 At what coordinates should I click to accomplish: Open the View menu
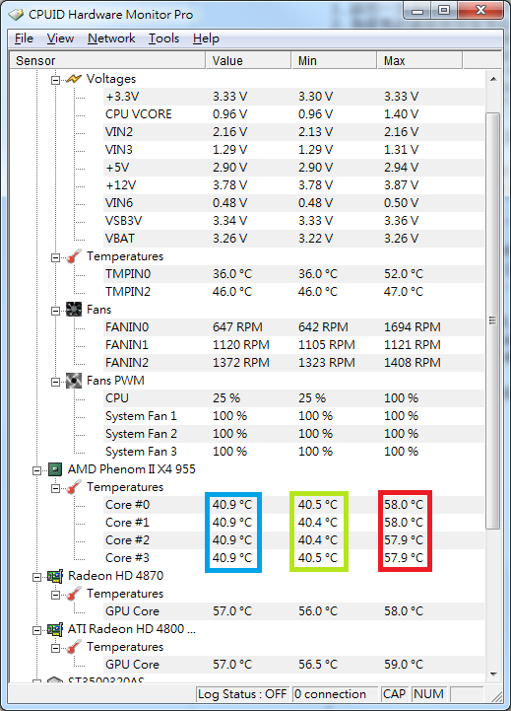tap(60, 38)
